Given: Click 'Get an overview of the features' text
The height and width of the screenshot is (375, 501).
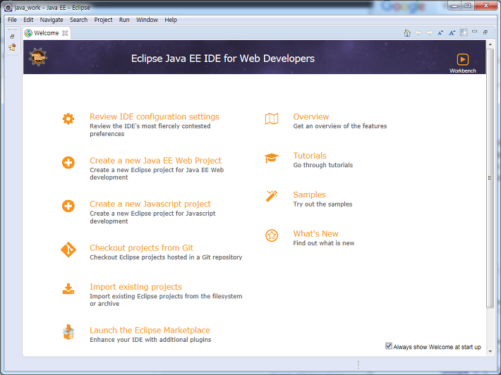Looking at the screenshot, I should click(340, 126).
